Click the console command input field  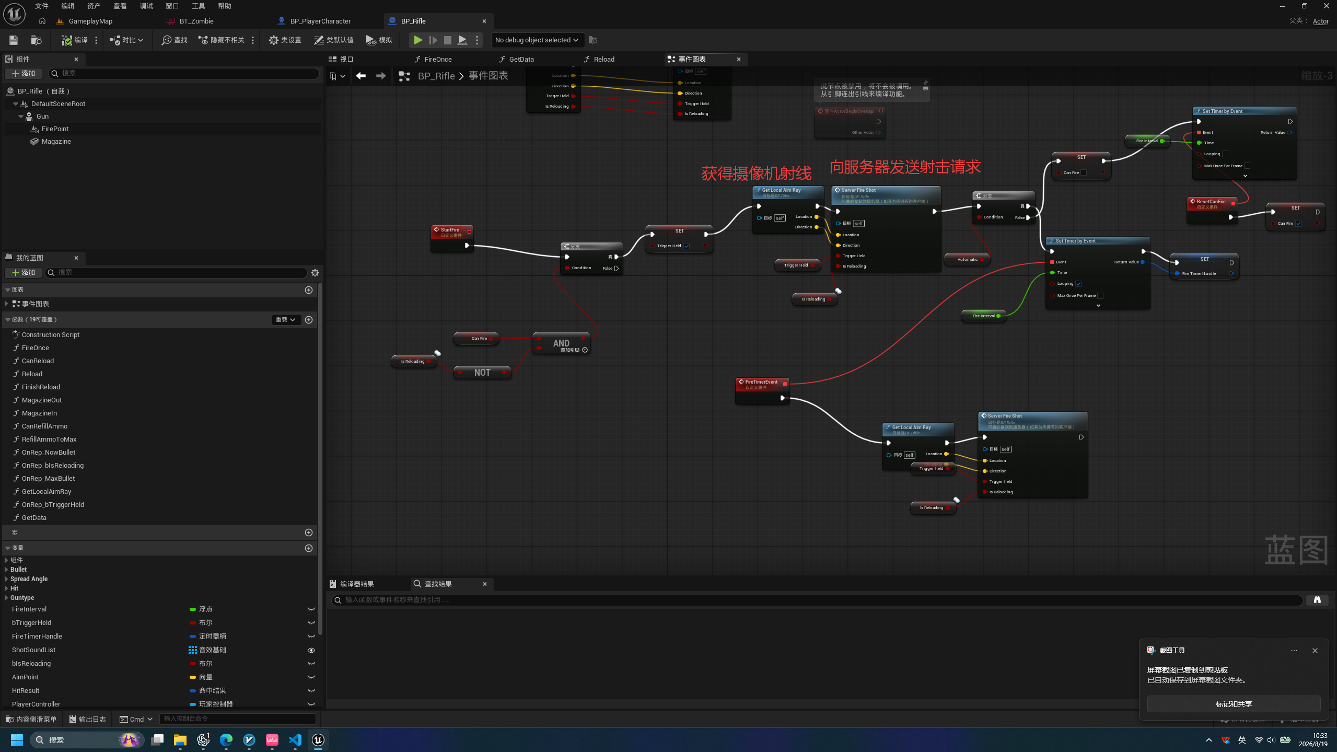tap(238, 719)
